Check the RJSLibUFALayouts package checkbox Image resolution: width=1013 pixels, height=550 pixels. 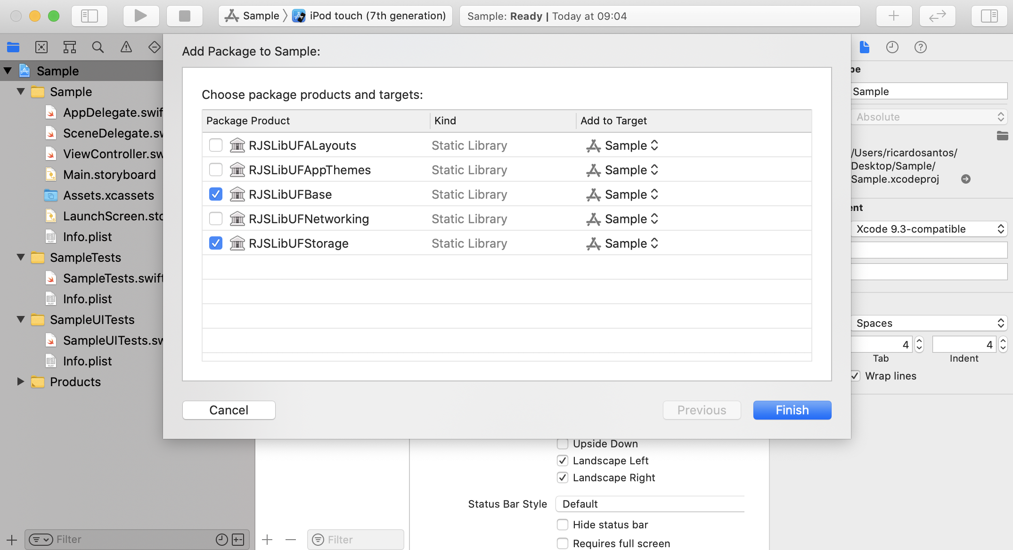(x=216, y=146)
